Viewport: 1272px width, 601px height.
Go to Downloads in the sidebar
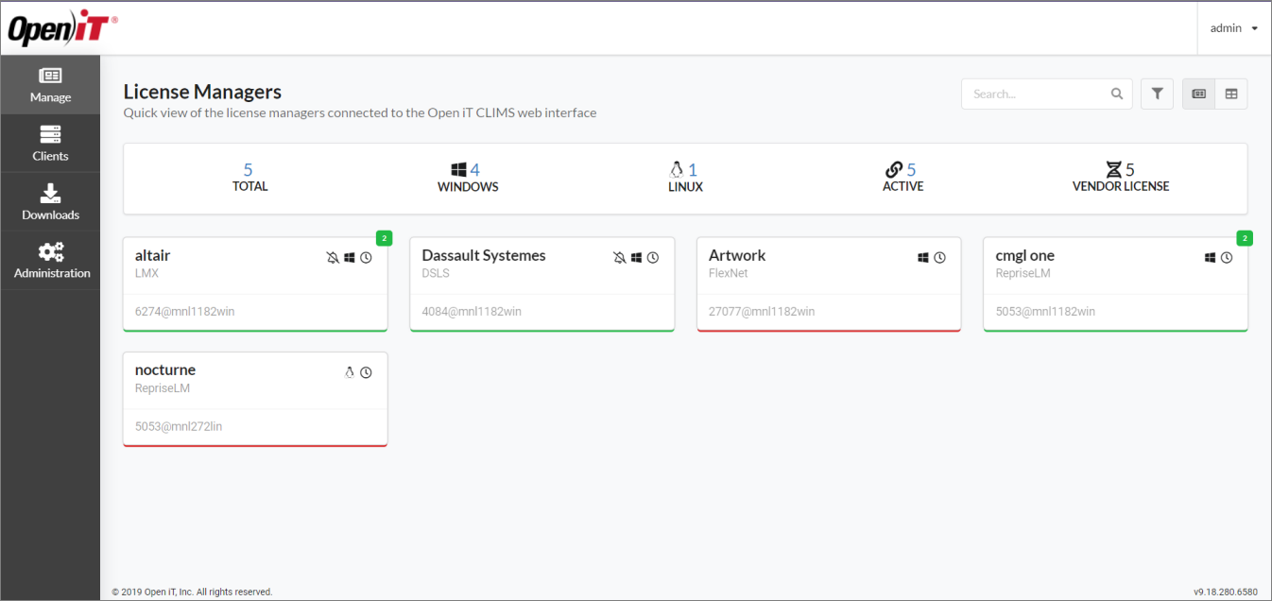point(50,202)
